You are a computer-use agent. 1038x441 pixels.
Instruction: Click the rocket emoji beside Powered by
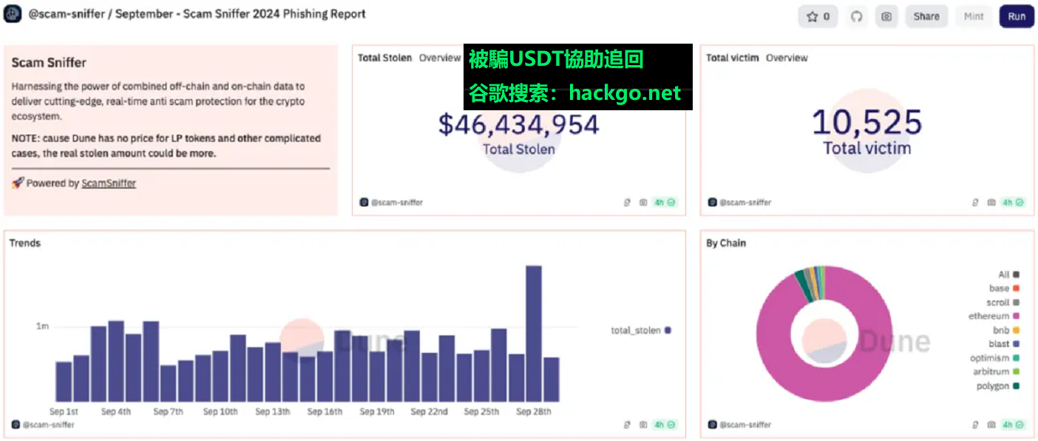(x=18, y=183)
